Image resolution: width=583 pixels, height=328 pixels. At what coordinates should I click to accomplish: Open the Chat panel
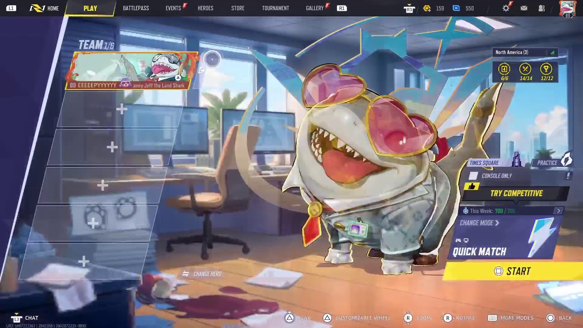25,318
